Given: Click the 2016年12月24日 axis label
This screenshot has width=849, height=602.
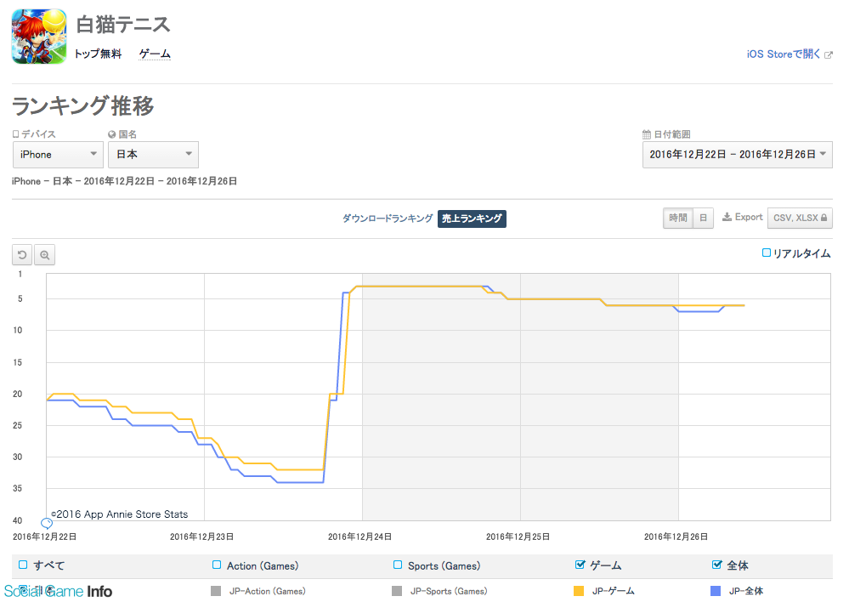Looking at the screenshot, I should pos(359,537).
